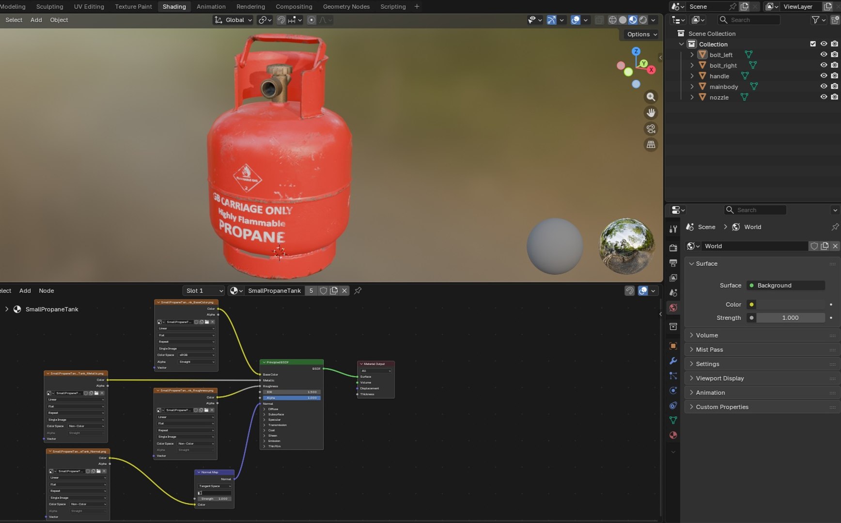Click the material user count 5
The image size is (841, 523).
click(x=311, y=291)
